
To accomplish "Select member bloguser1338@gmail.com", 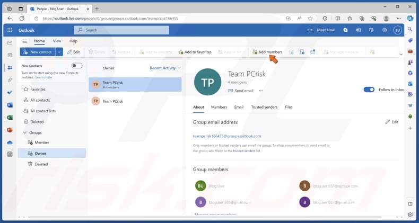I will coord(223,202).
